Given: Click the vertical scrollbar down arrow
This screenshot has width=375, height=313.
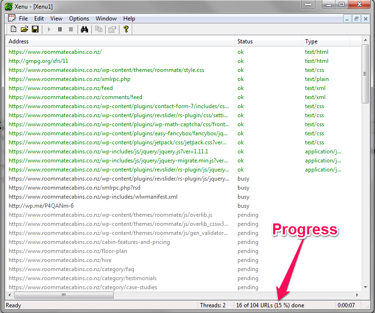Looking at the screenshot, I should coord(365,287).
